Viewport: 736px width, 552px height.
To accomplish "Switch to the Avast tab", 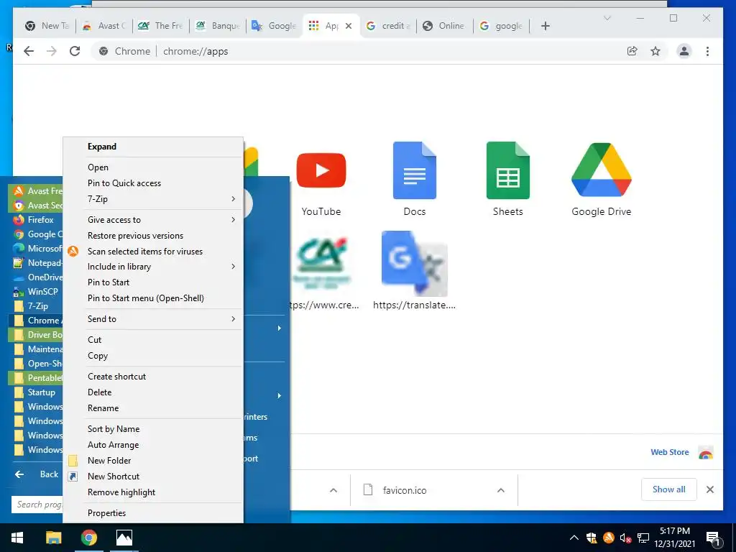I will (105, 26).
